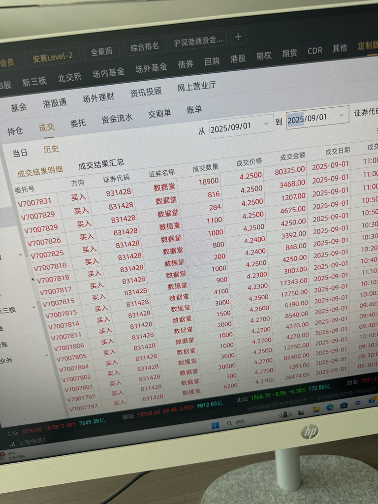Go to the 资讯投顾 section
378x504 pixels.
pyautogui.click(x=146, y=92)
